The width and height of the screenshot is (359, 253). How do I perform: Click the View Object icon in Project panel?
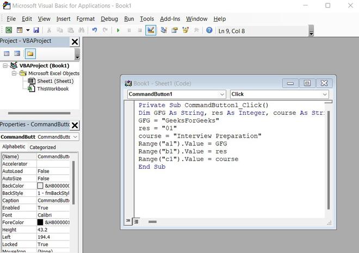pos(17,53)
